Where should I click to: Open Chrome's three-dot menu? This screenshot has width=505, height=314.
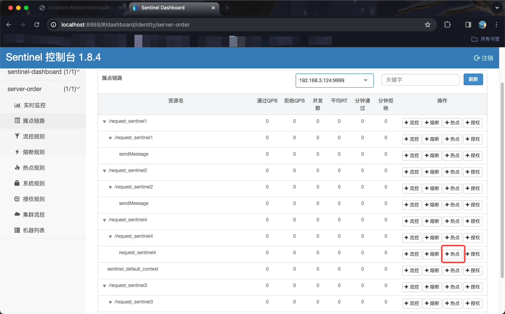[x=496, y=25]
